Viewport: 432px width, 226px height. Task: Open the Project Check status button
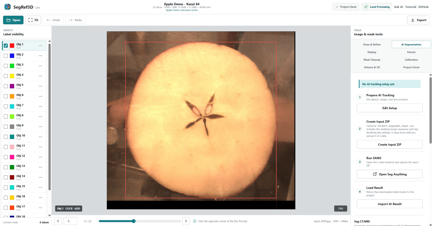pyautogui.click(x=346, y=7)
